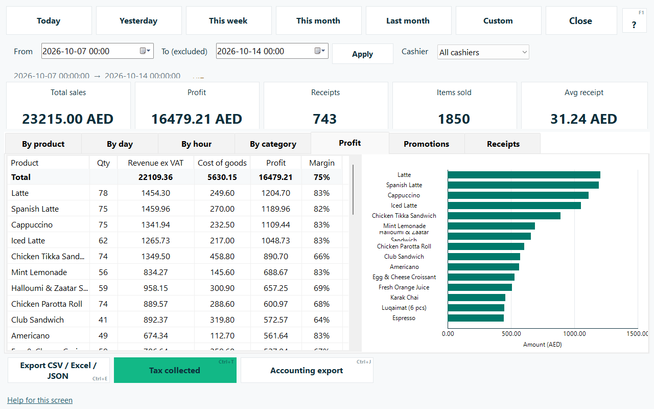
Task: Click the Avg receipt summary card
Action: pos(584,106)
